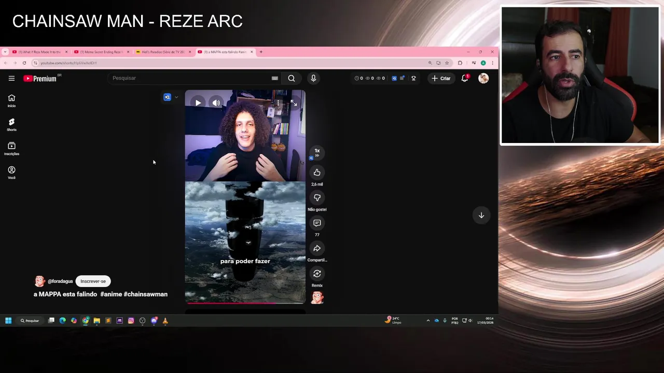
Task: Open the 24°C Limpo weather widget
Action: point(393,320)
